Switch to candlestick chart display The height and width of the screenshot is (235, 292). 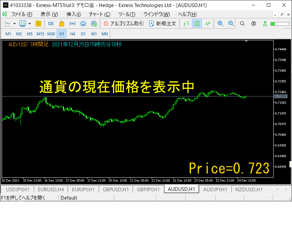click(x=197, y=24)
